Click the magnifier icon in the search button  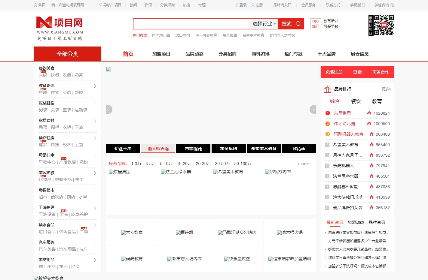pyautogui.click(x=298, y=24)
